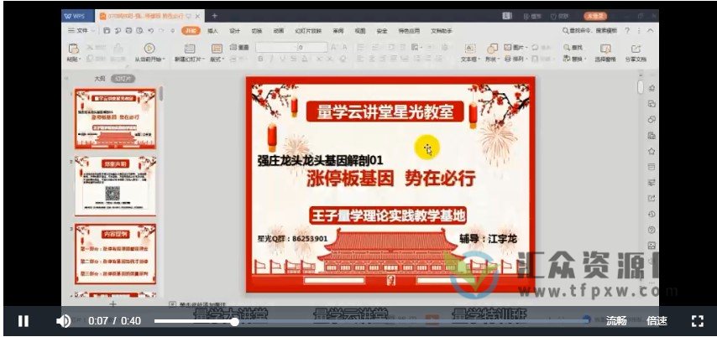Click the text 辅导：江宇龙
This screenshot has height=337, width=717.
(x=489, y=239)
